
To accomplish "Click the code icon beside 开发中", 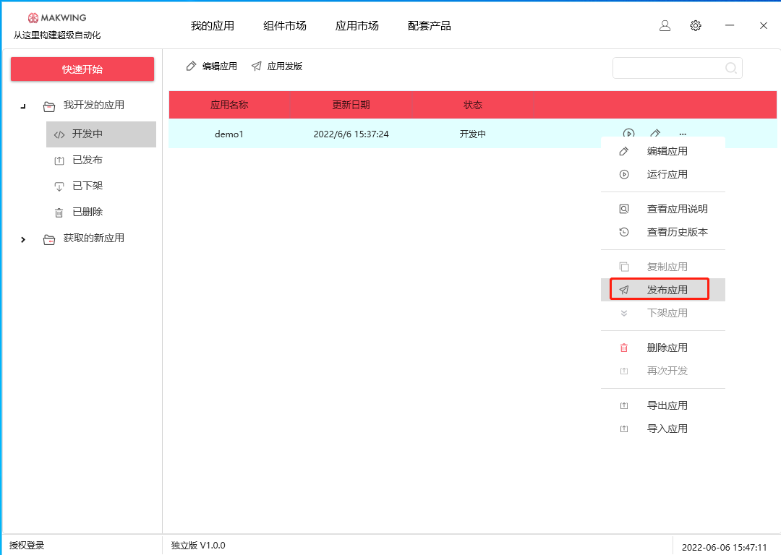I will [x=59, y=134].
